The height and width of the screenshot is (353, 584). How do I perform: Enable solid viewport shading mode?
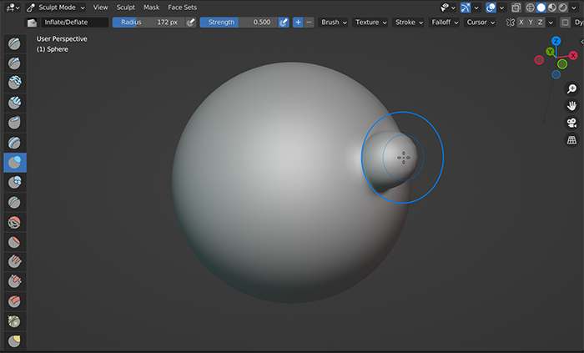[541, 7]
